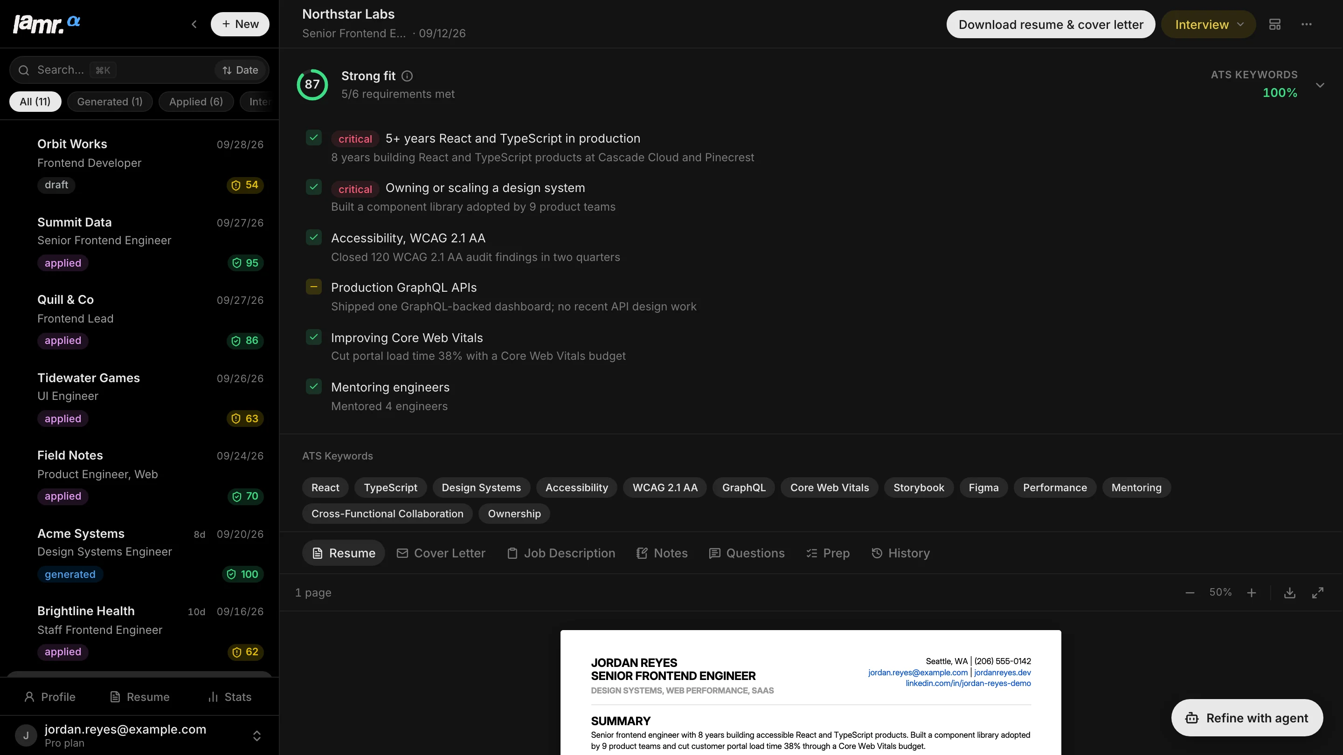Toggle the Production GraphQL APIs partial checkbox
1343x755 pixels.
click(314, 287)
